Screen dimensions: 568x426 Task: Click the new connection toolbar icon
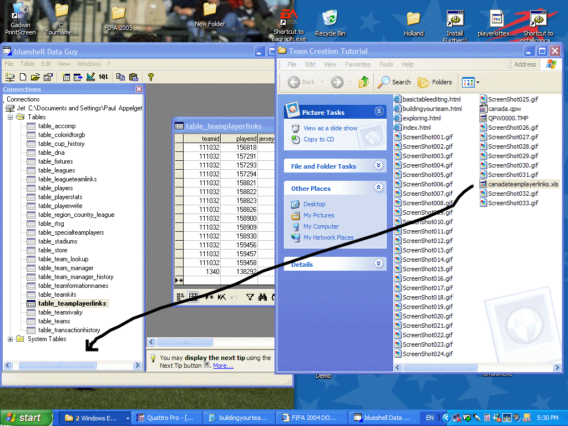pos(9,77)
